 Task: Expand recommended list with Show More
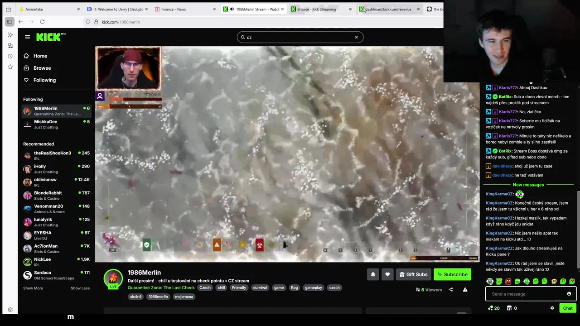click(33, 288)
